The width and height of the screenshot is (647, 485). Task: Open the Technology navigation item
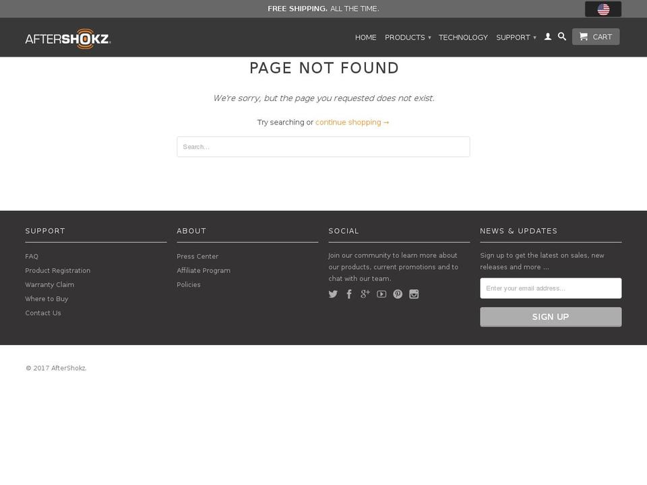pyautogui.click(x=463, y=38)
